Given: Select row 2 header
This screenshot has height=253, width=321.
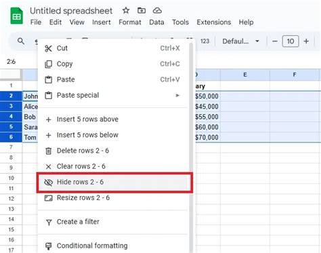Looking at the screenshot, I should coord(11,96).
